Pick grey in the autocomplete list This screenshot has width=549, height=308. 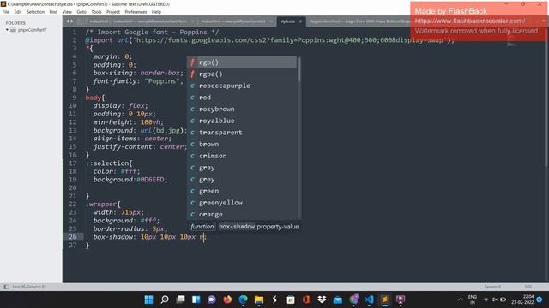242,179
